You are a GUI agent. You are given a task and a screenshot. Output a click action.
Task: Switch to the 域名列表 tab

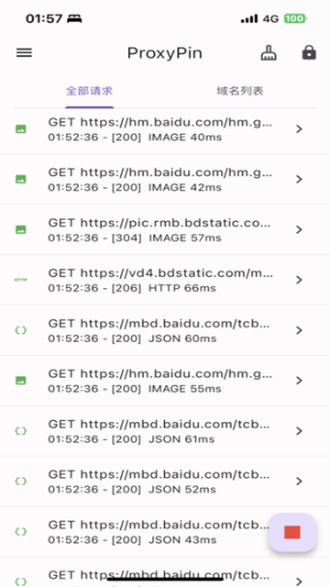pyautogui.click(x=240, y=91)
